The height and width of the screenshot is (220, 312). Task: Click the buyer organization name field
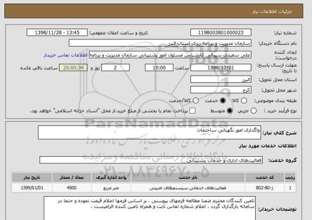160,43
